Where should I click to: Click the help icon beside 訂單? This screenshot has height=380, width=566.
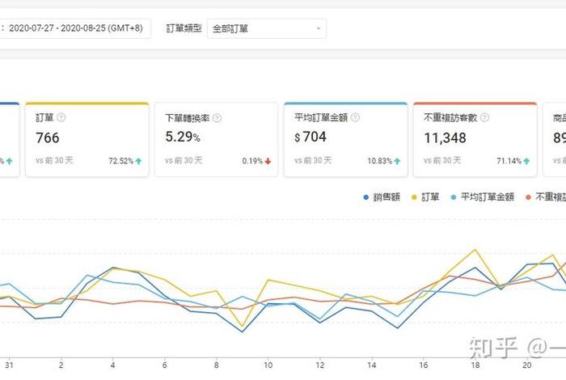point(61,117)
